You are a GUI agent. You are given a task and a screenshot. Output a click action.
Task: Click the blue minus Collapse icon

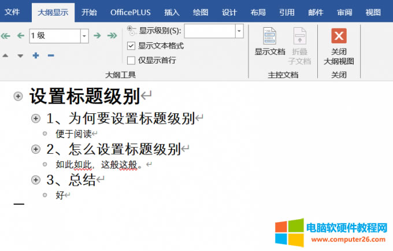(x=51, y=56)
